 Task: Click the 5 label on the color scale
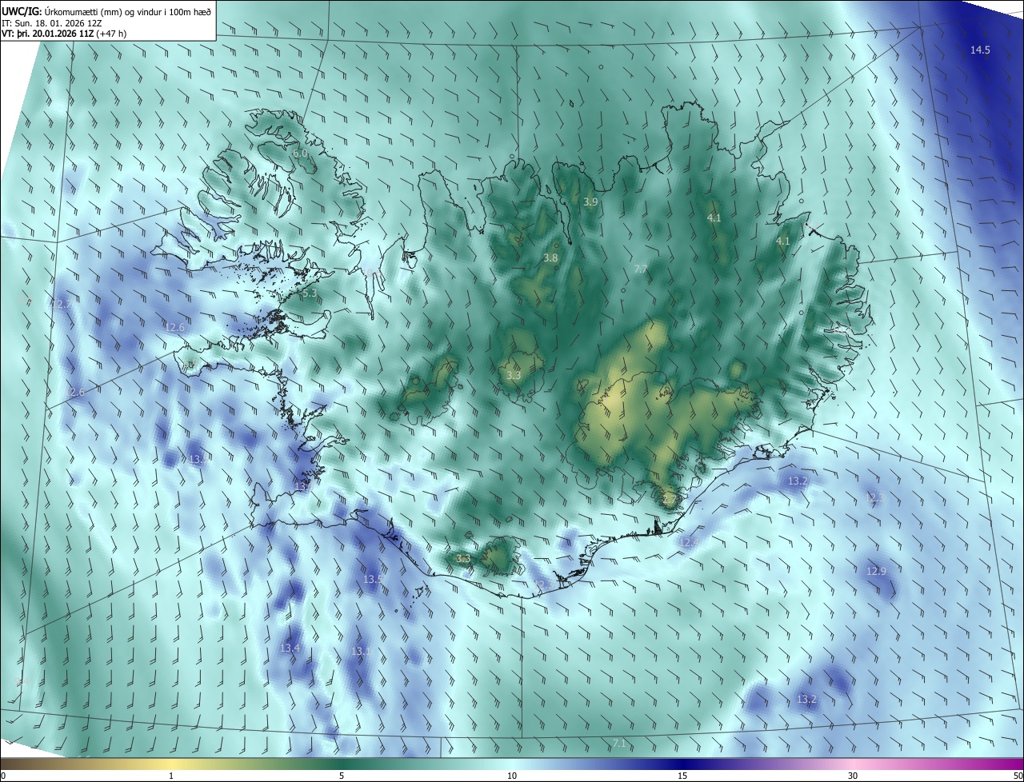point(342,776)
